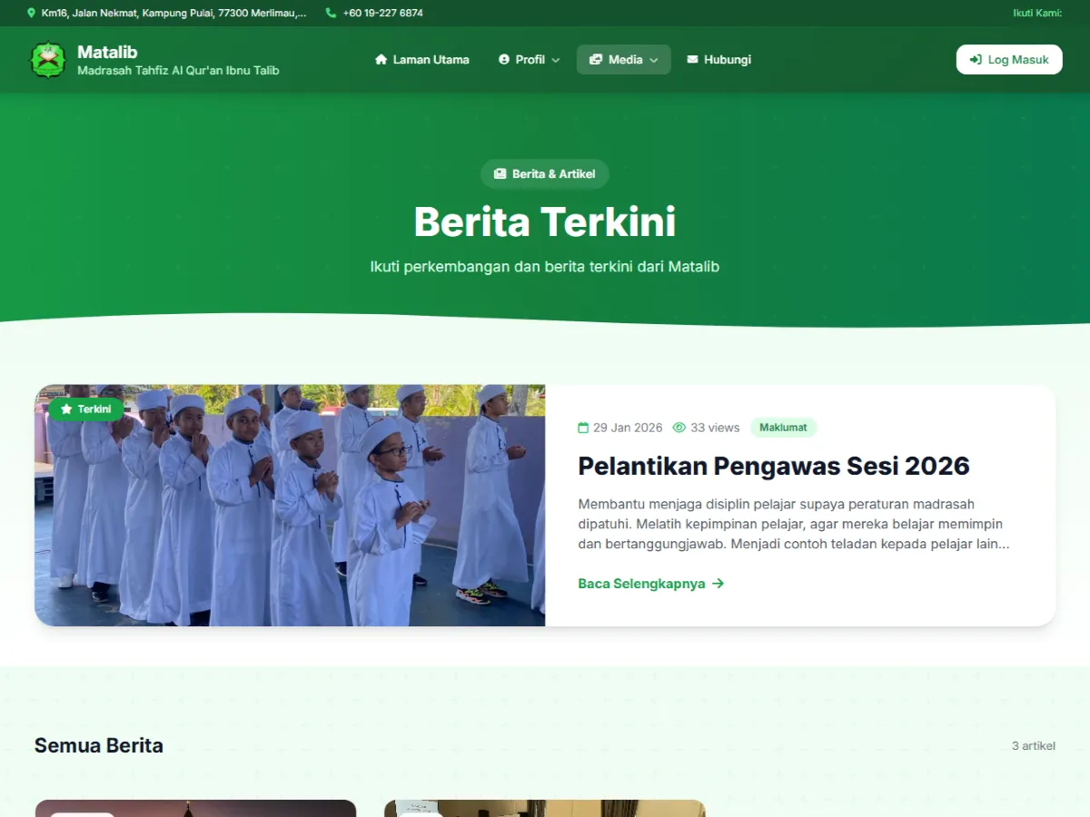This screenshot has width=1090, height=817.
Task: Click the envelope icon beside Hubungi
Action: click(693, 60)
